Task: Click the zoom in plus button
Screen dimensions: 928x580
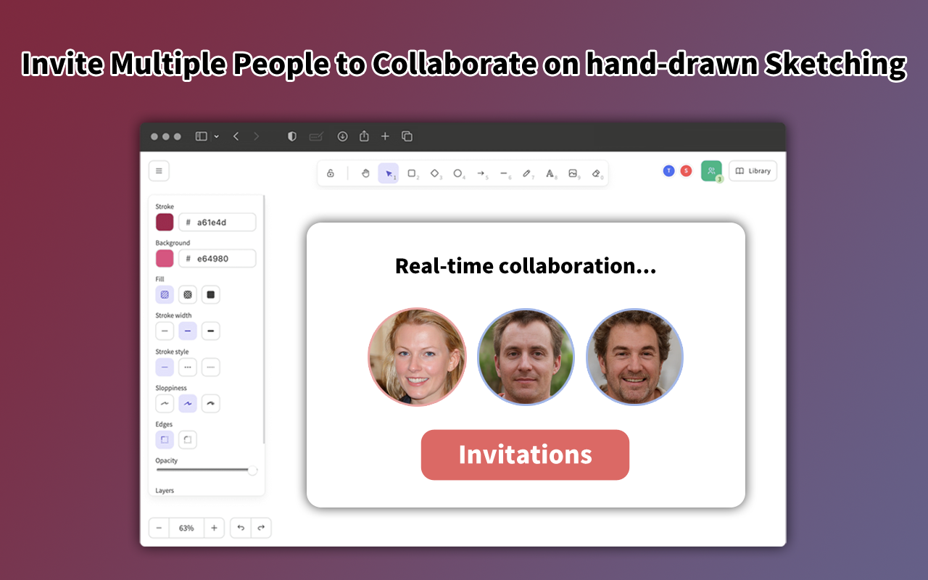Action: click(214, 528)
